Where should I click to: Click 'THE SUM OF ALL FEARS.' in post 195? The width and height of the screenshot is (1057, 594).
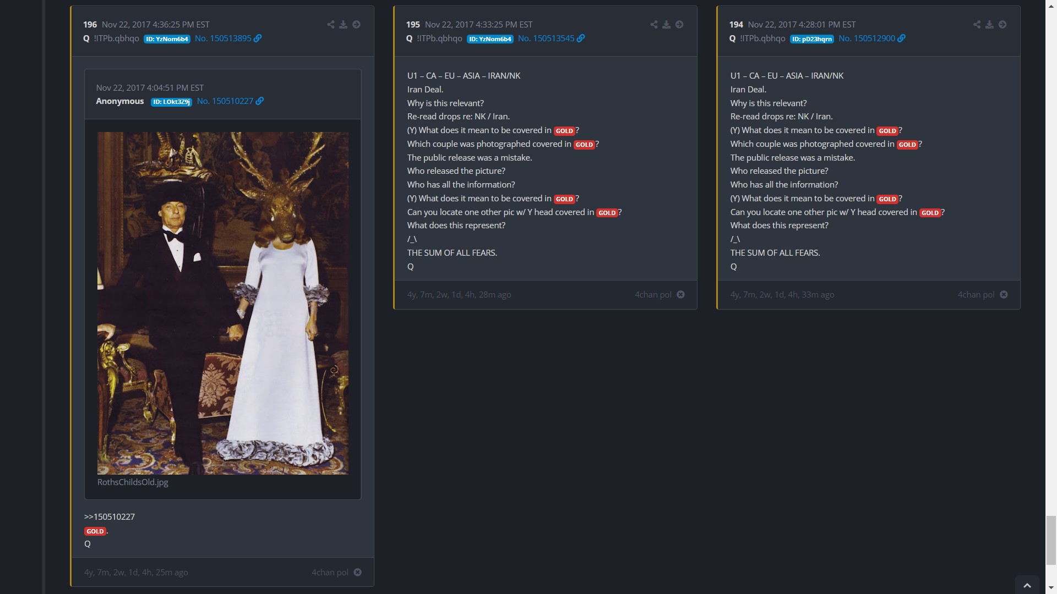(x=452, y=253)
